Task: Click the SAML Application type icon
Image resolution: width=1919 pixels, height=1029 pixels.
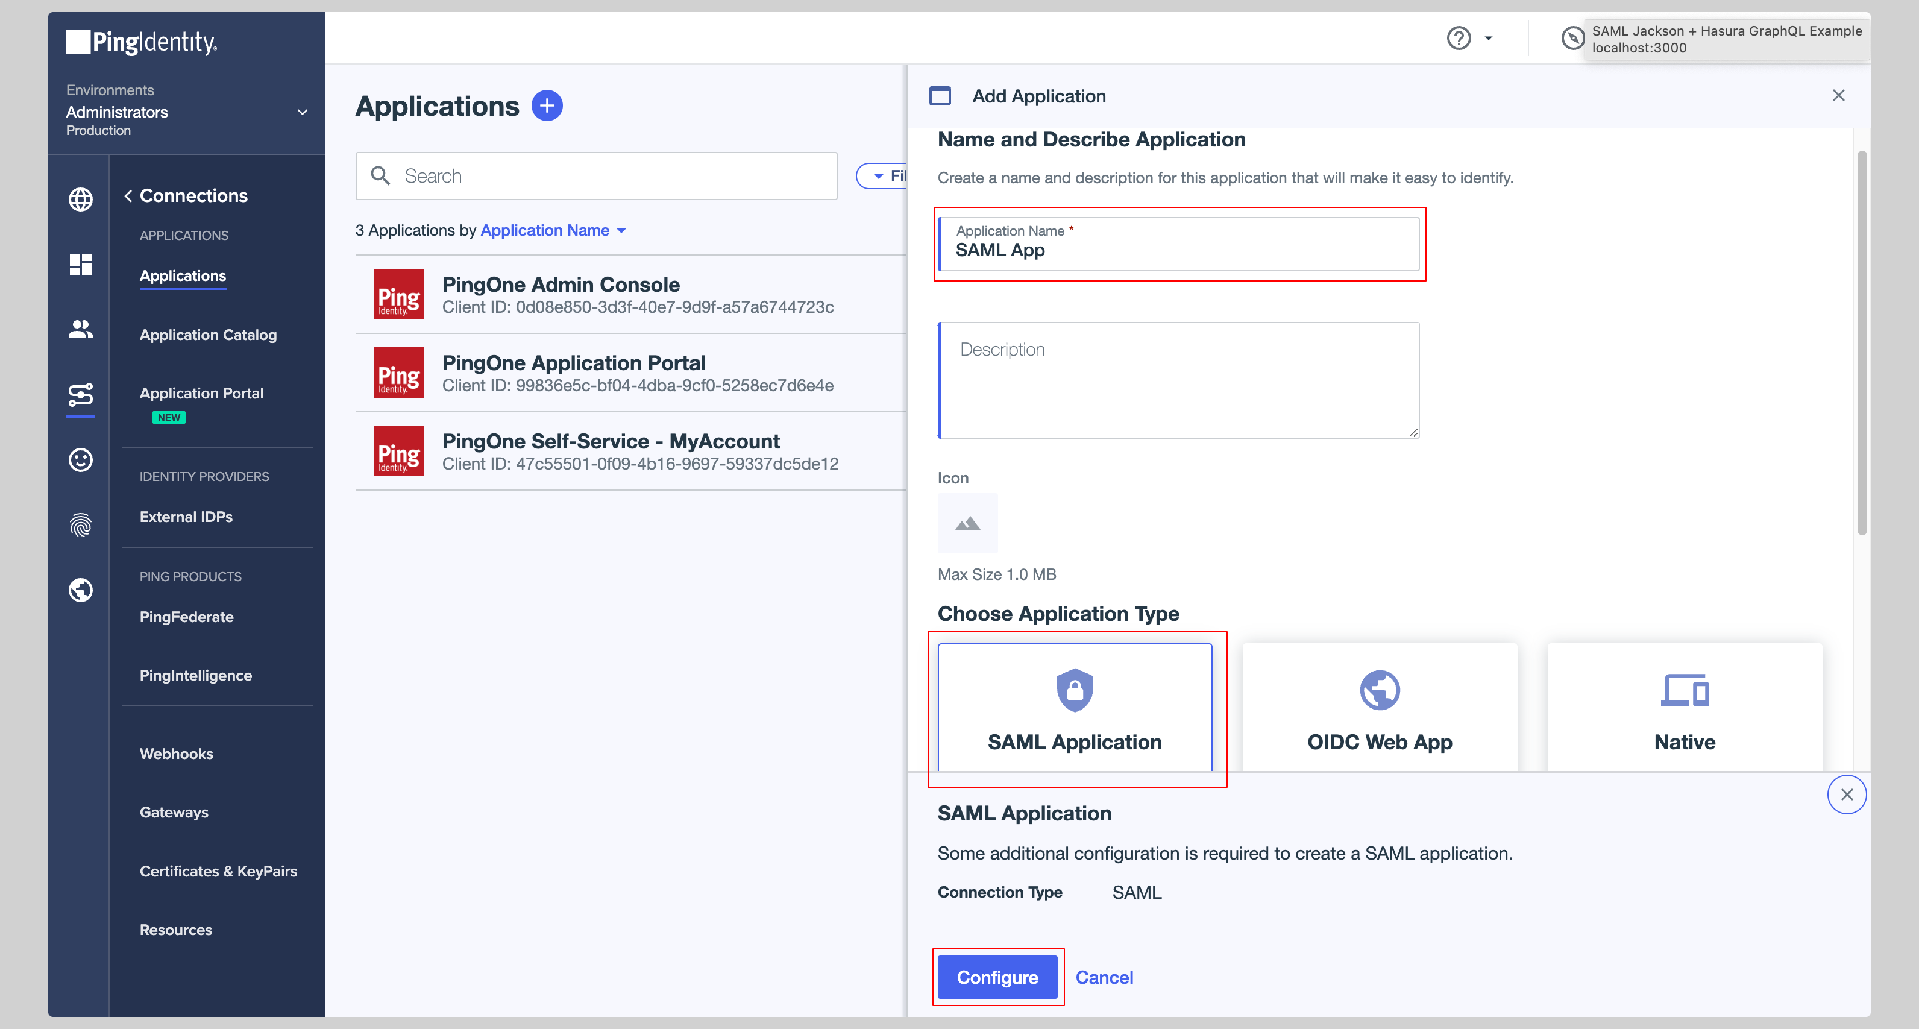Action: (1074, 689)
